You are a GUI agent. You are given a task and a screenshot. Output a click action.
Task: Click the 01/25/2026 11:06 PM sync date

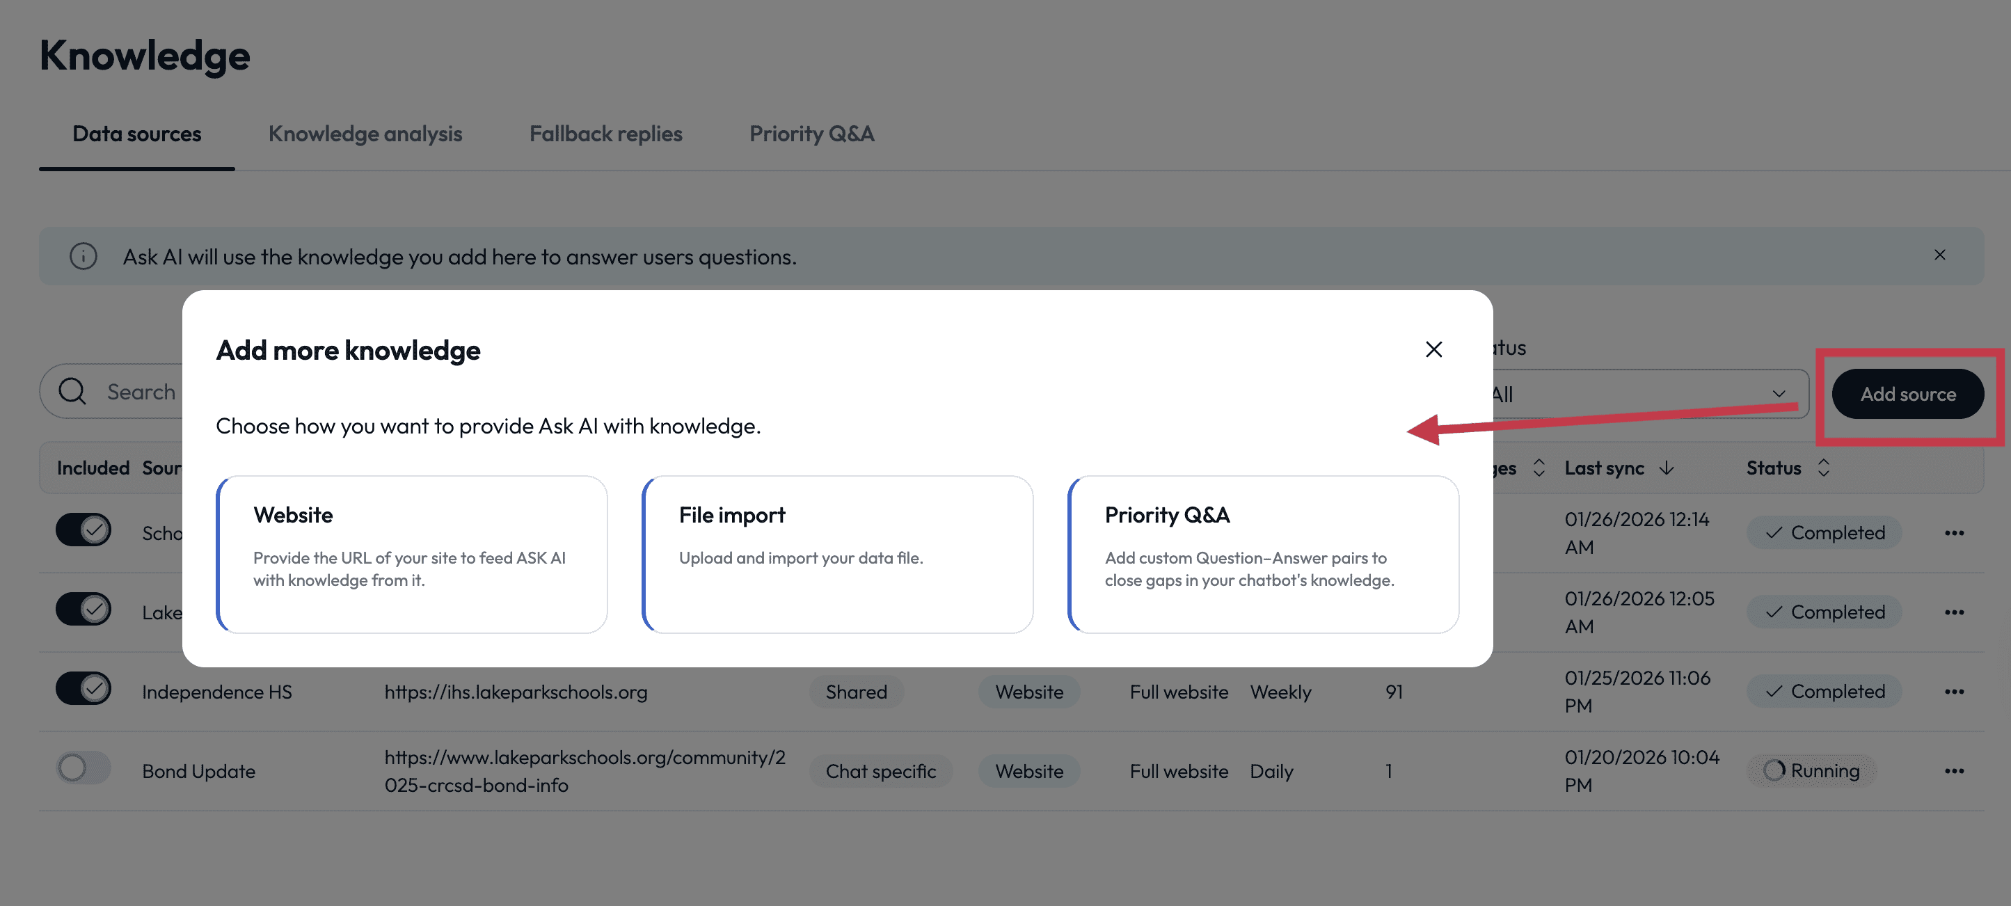[1637, 692]
